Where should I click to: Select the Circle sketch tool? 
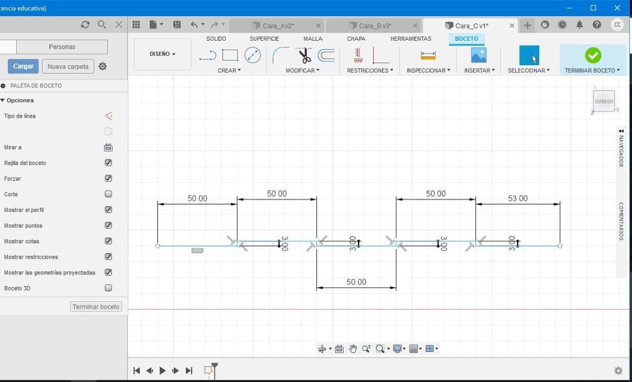coord(253,55)
